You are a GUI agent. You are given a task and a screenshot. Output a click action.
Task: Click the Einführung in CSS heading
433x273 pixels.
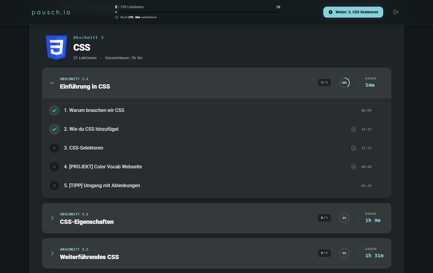coord(85,86)
